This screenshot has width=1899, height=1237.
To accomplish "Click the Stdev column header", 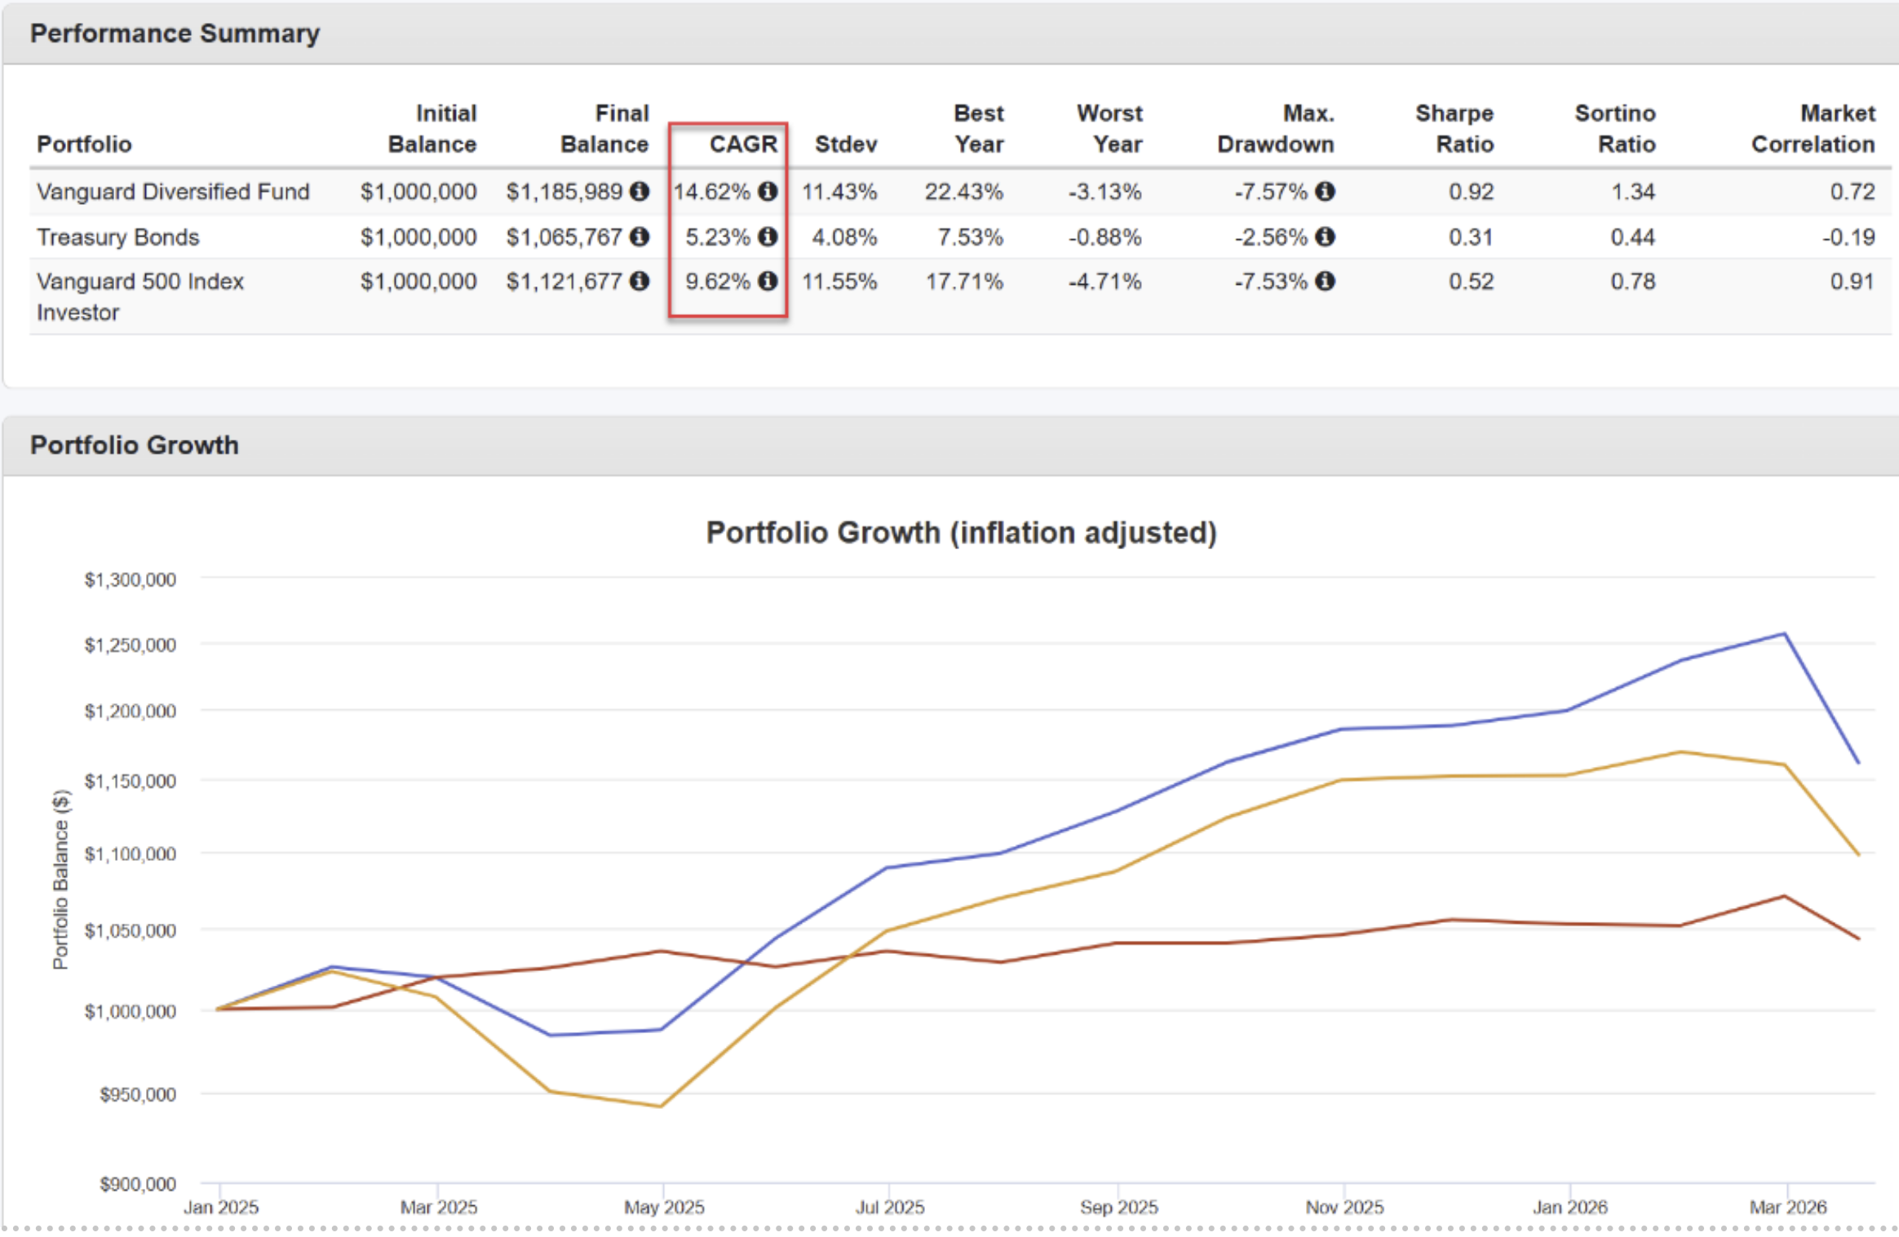I will (845, 144).
